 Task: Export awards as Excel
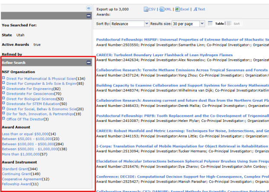pyautogui.click(x=182, y=9)
